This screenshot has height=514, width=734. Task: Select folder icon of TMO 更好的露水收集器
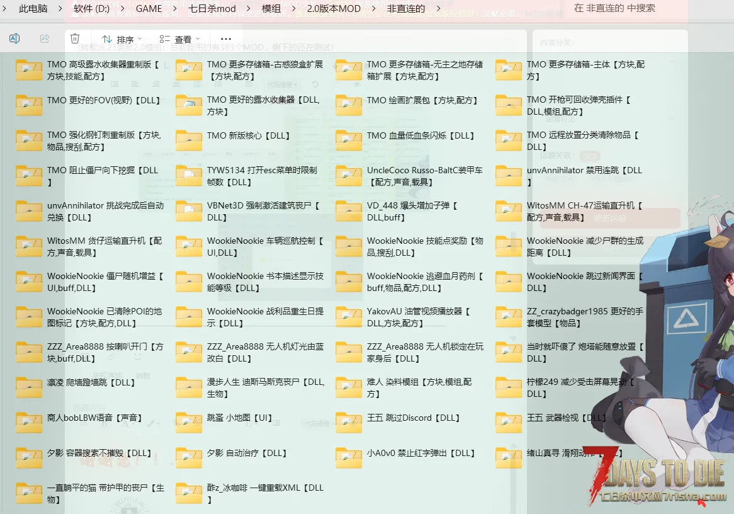tap(189, 105)
